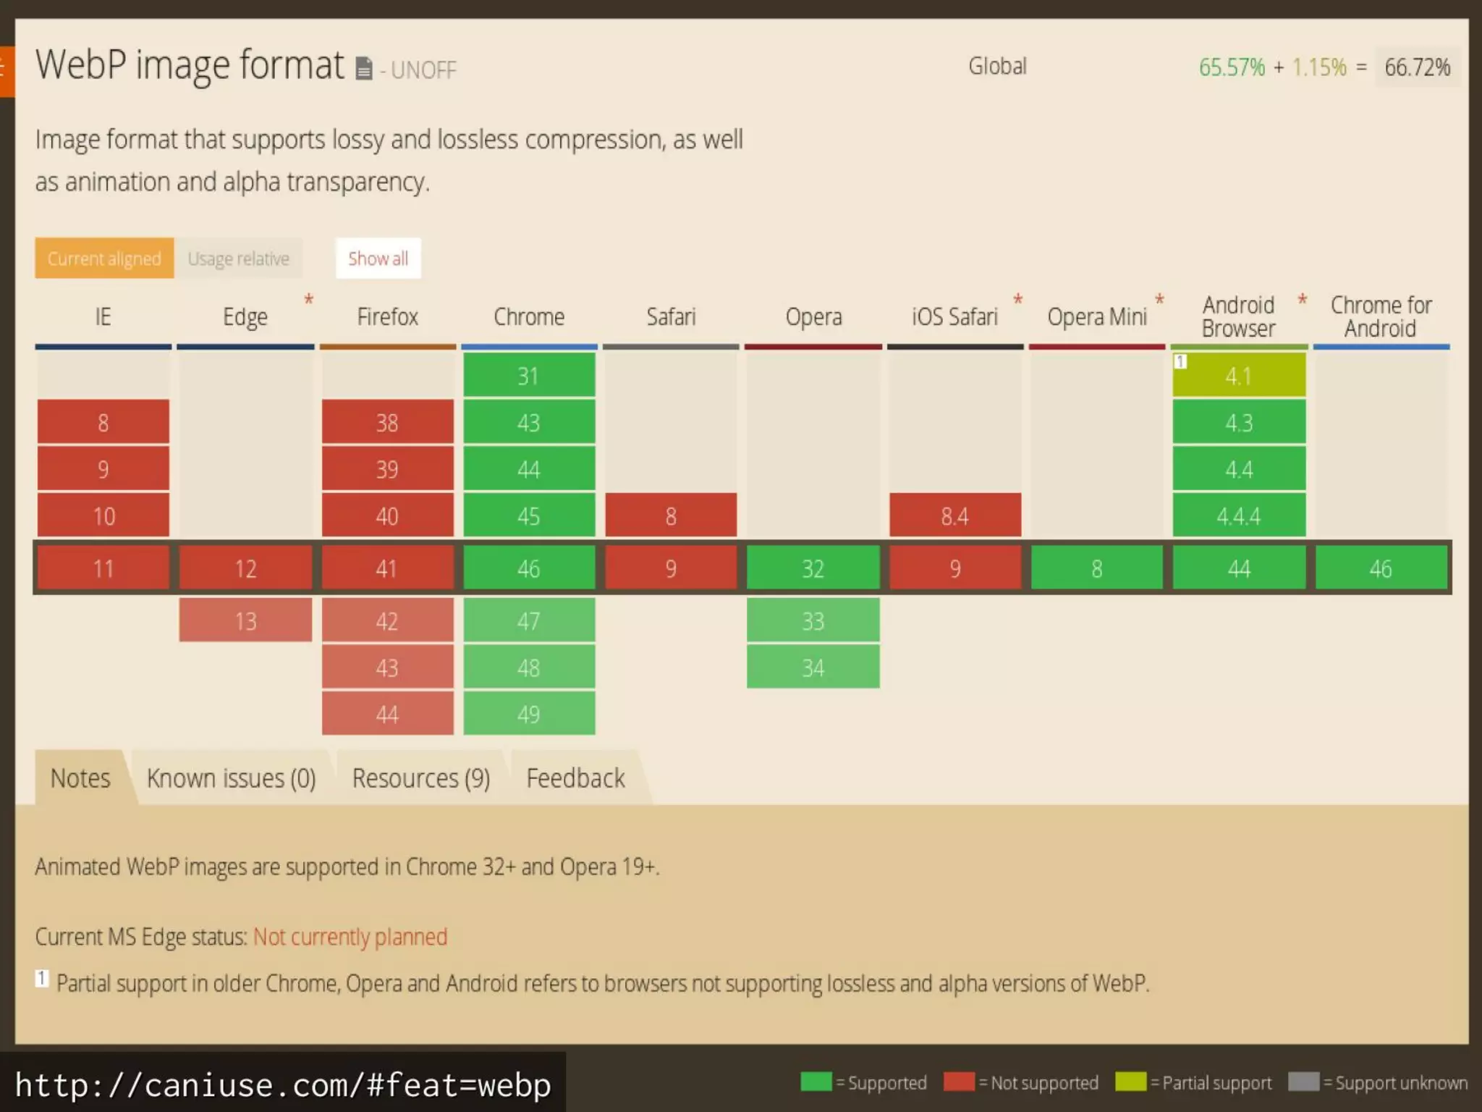Click the asterisk next to iOS Safari
This screenshot has width=1482, height=1112.
click(1018, 300)
